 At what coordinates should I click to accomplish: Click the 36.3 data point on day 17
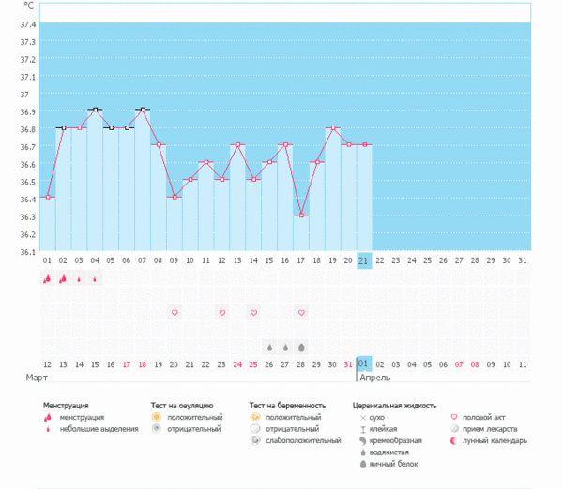301,215
